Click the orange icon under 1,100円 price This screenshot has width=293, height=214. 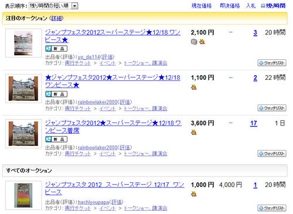click(194, 87)
